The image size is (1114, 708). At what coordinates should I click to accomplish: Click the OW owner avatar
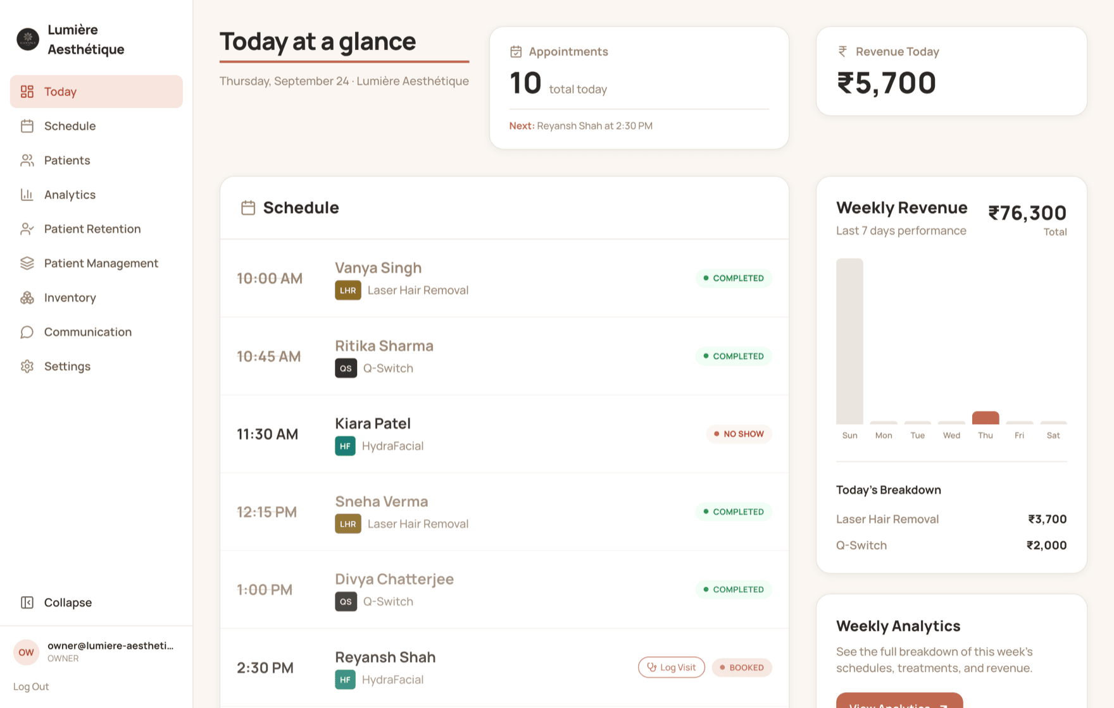[27, 652]
